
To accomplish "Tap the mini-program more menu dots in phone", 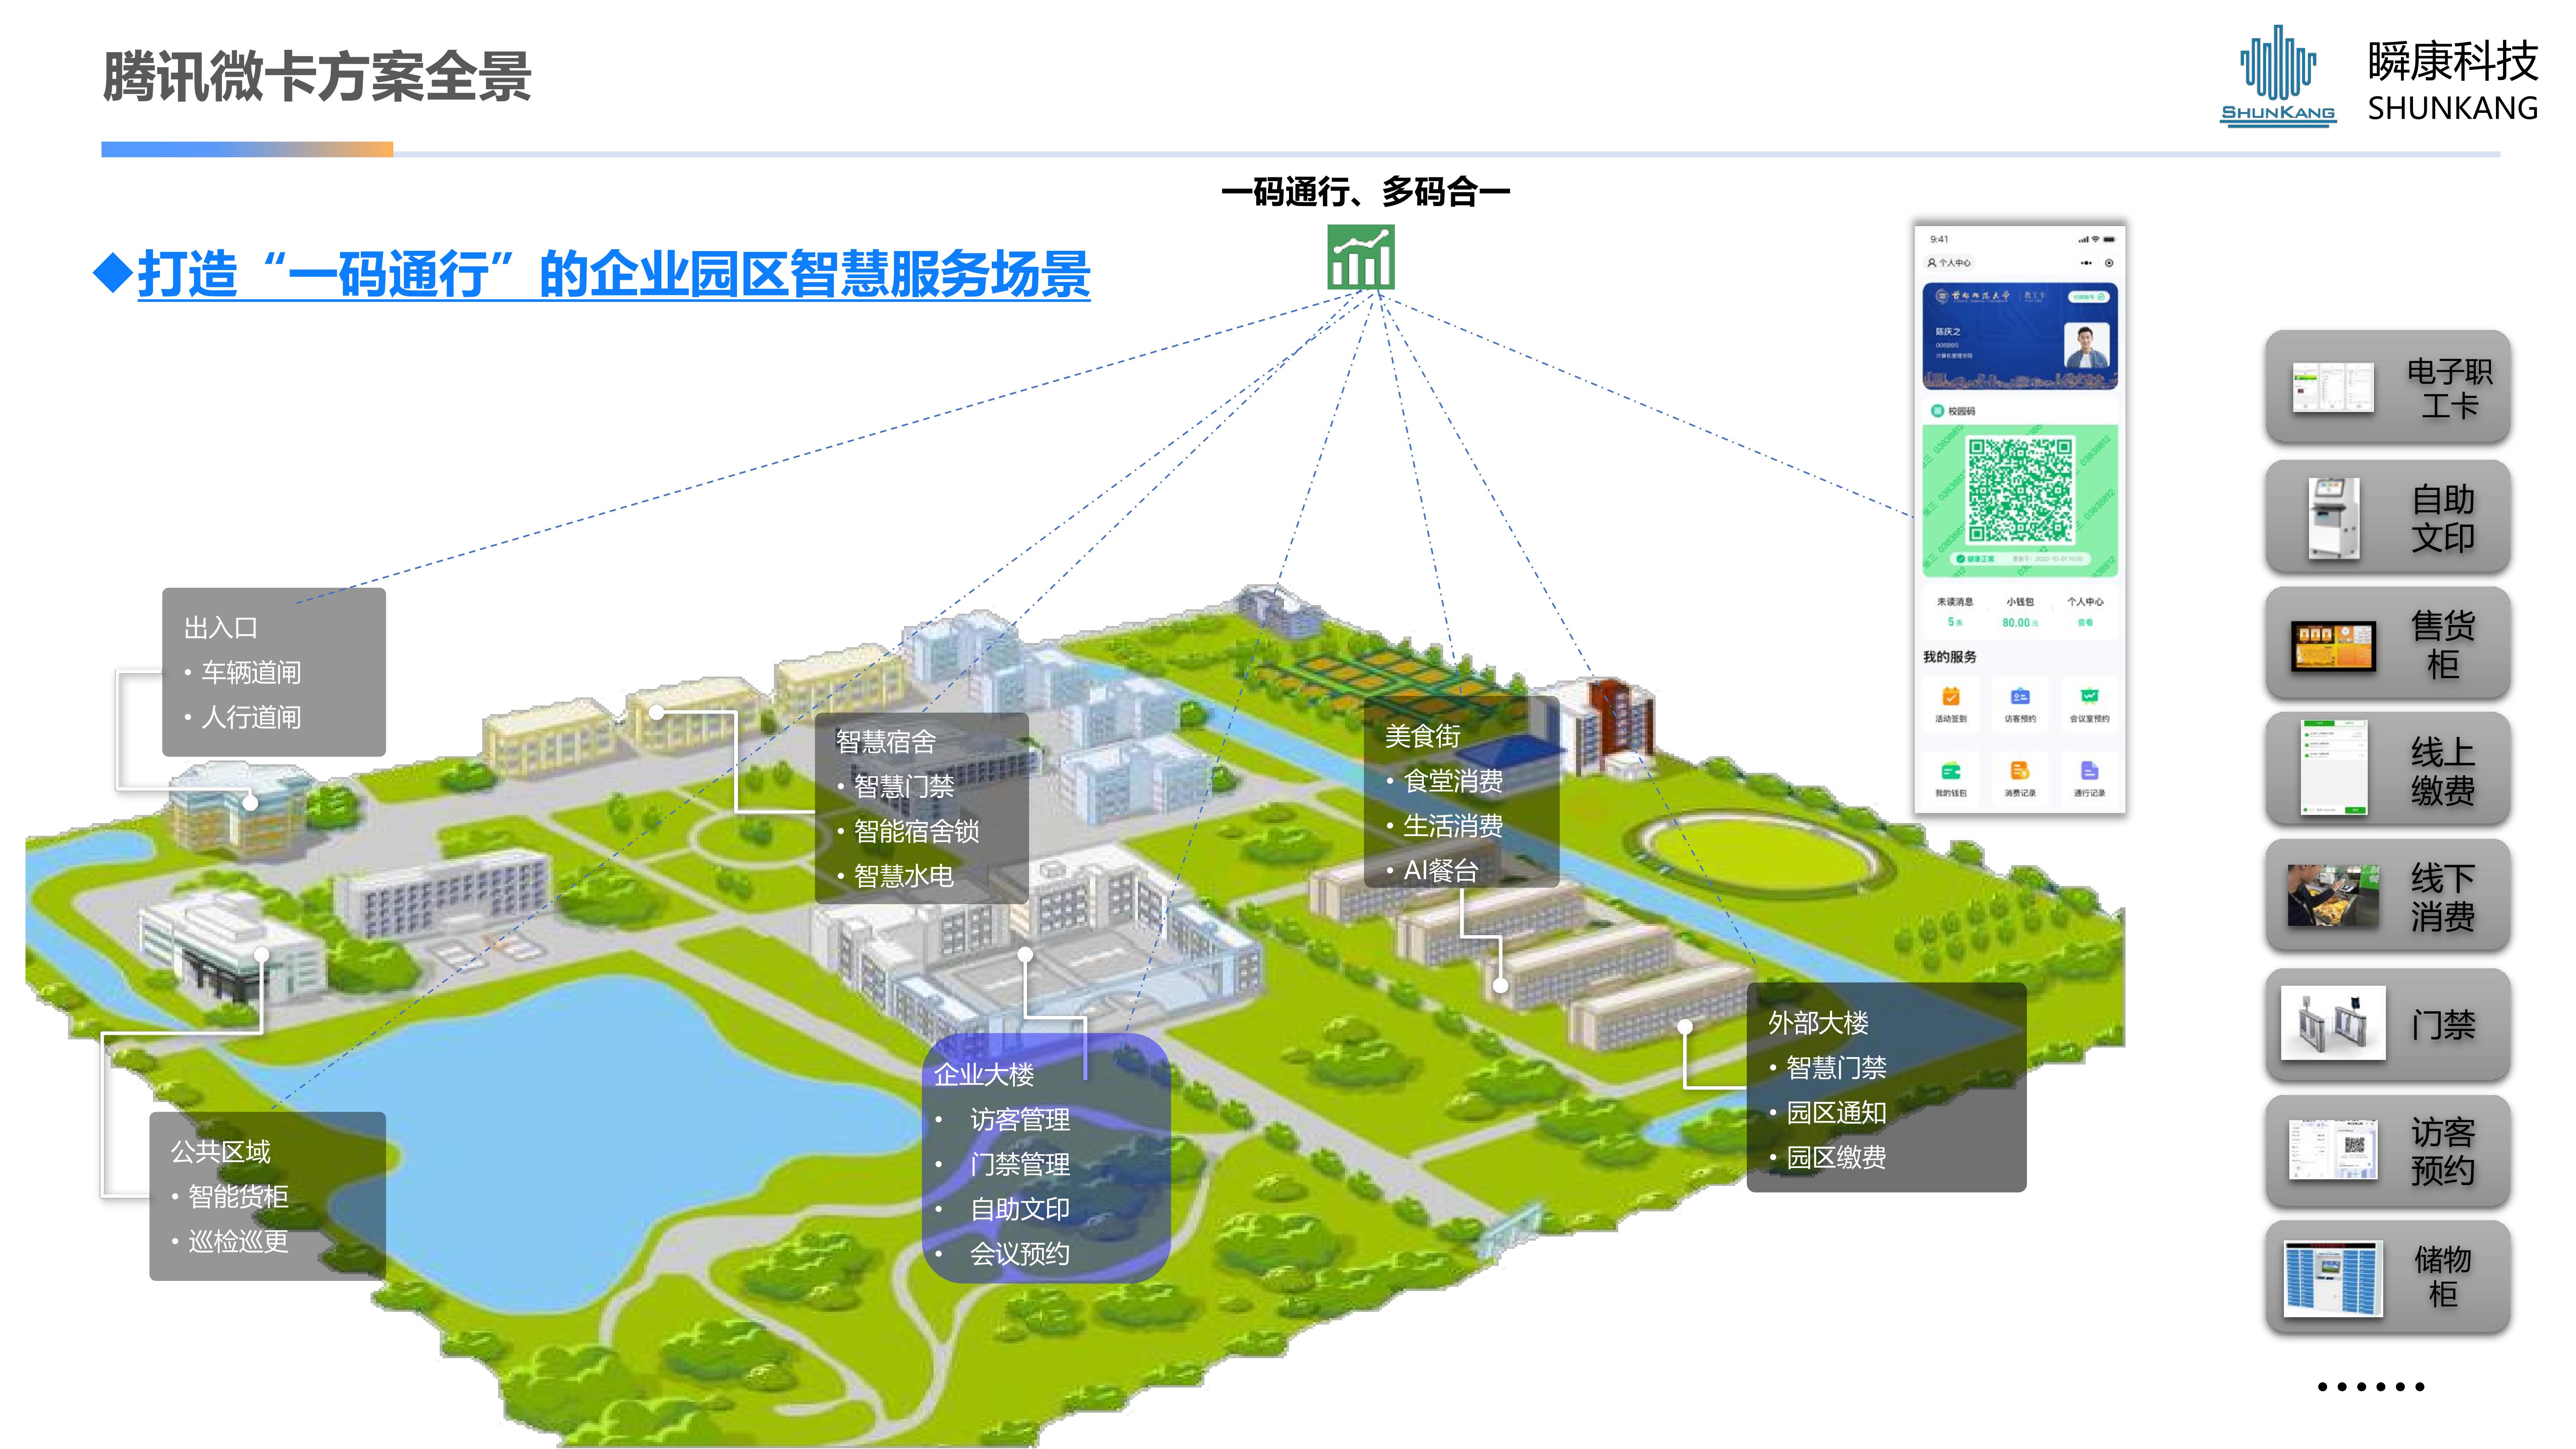I will tap(2086, 263).
